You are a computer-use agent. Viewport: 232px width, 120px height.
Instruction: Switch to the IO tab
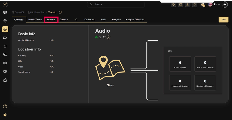pyautogui.click(x=76, y=19)
